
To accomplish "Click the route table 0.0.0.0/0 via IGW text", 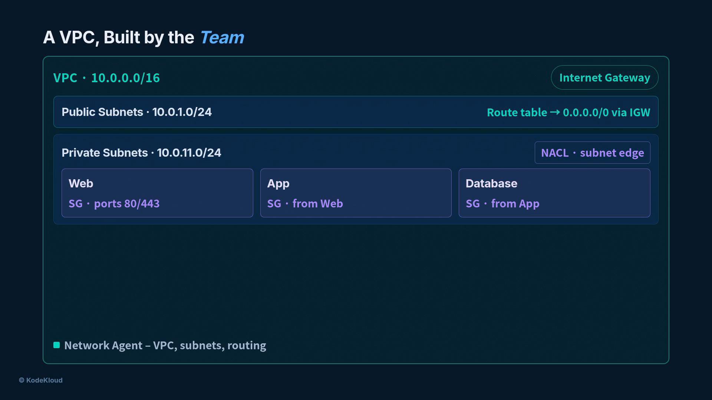I will [568, 112].
